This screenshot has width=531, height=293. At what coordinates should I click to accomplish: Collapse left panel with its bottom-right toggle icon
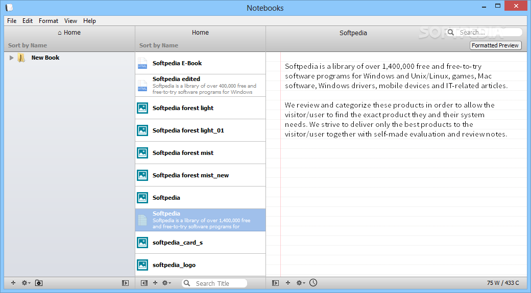click(125, 283)
